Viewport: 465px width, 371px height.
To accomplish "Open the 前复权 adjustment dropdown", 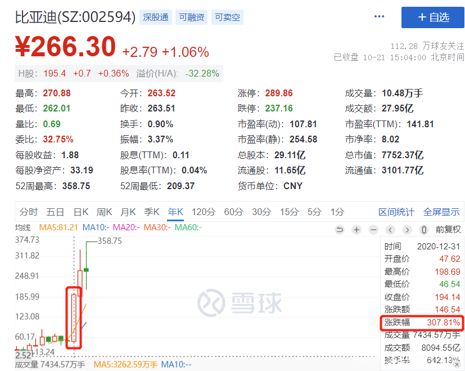I will pyautogui.click(x=448, y=230).
